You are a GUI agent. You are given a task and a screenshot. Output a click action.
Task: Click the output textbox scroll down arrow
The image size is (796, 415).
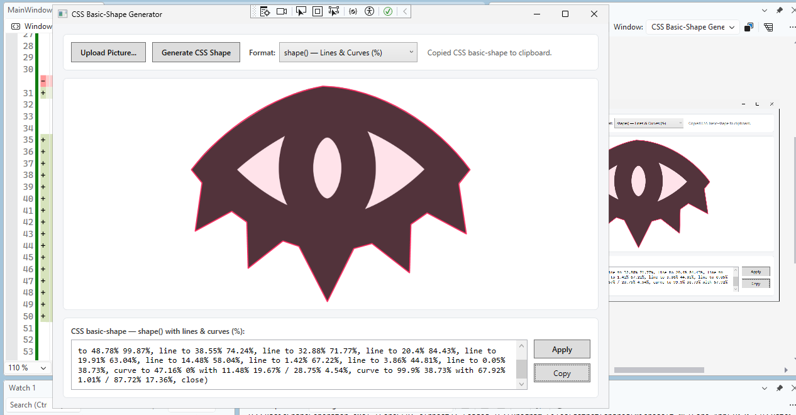(522, 384)
